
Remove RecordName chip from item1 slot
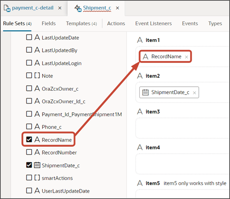click(186, 57)
